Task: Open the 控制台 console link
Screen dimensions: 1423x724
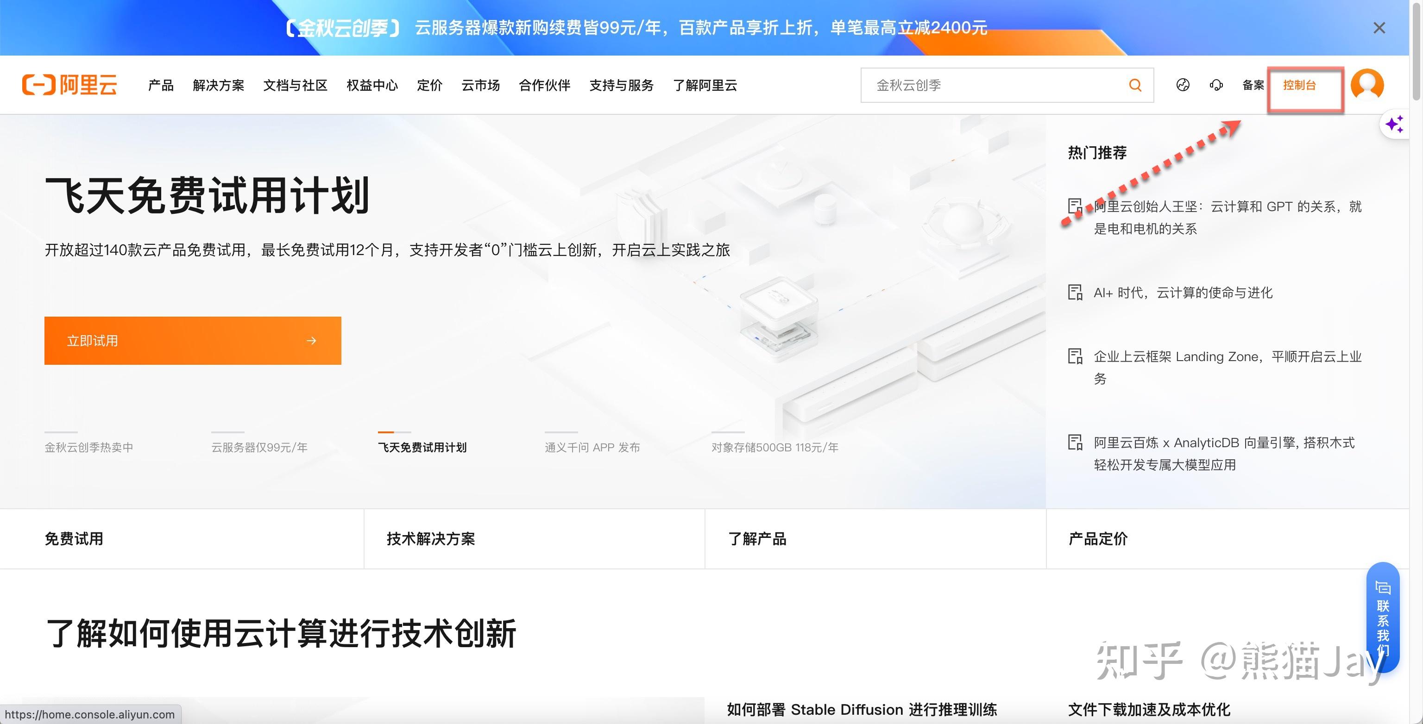Action: (x=1299, y=85)
